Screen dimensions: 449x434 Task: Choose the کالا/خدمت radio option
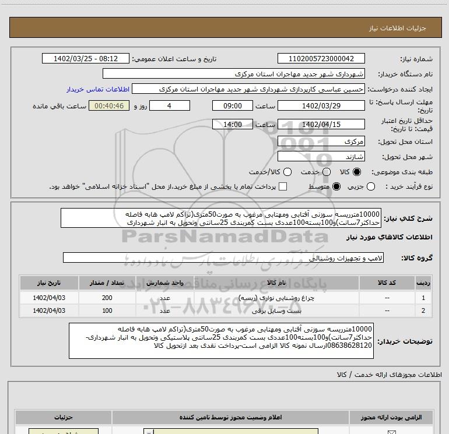tap(287, 172)
